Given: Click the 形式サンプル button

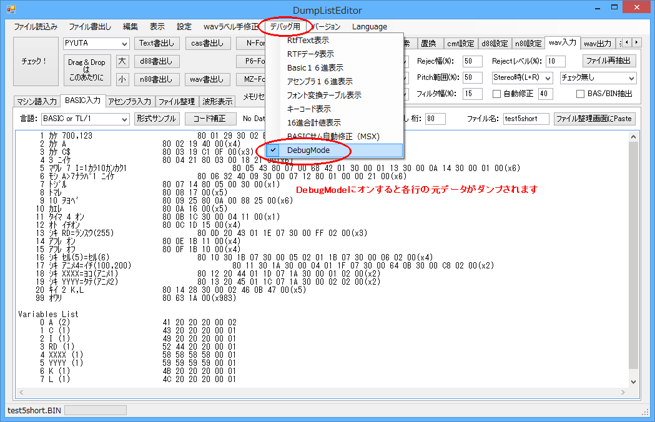Looking at the screenshot, I should coord(157,119).
